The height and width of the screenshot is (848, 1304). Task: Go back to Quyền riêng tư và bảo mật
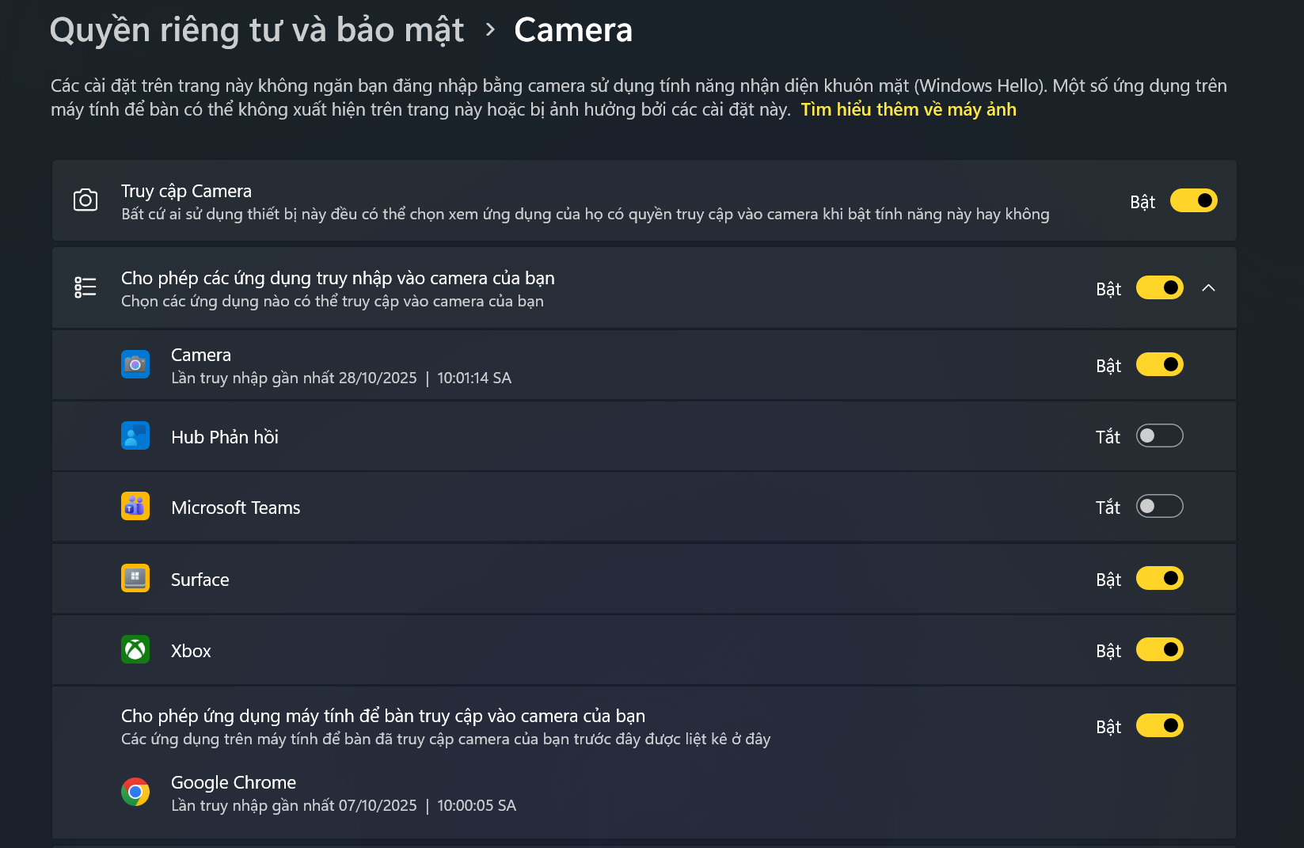tap(256, 29)
